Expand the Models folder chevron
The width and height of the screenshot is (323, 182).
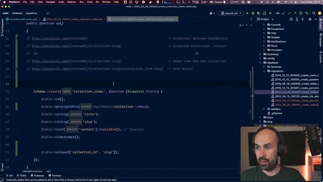coord(264,37)
